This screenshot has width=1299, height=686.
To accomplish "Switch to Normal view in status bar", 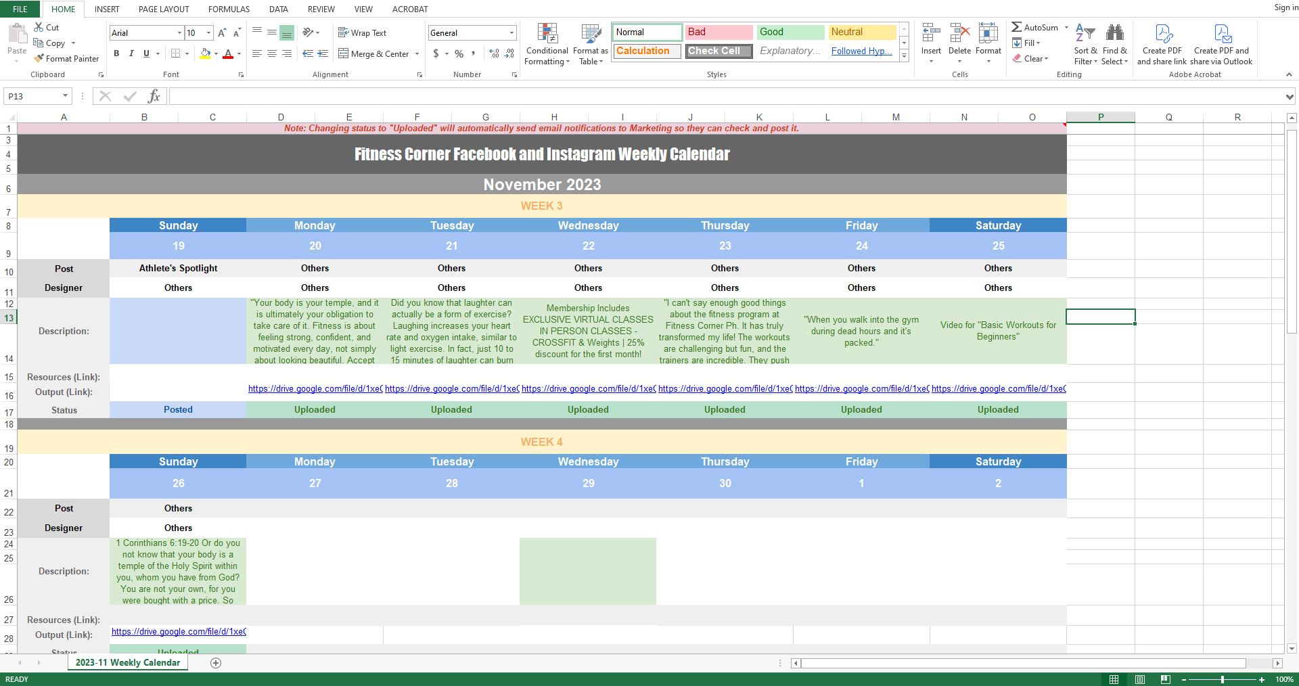I will (x=1114, y=679).
